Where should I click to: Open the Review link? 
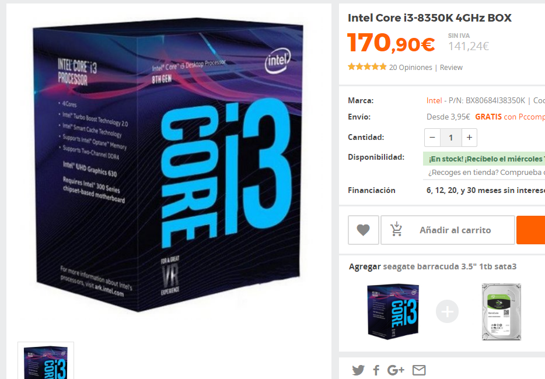(451, 68)
